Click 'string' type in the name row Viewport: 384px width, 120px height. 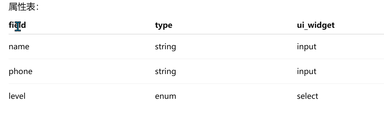click(165, 47)
